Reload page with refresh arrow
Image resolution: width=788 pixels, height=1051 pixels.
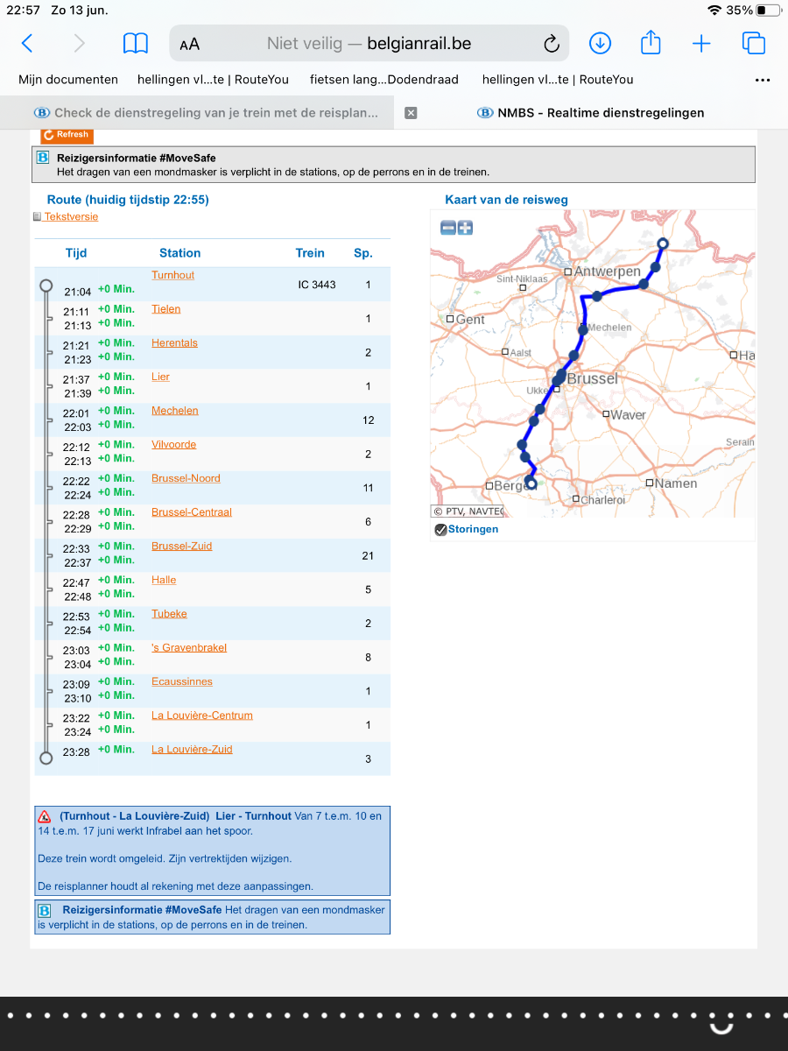pyautogui.click(x=551, y=44)
